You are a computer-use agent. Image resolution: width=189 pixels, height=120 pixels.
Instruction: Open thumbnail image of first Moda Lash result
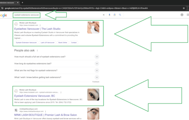(93, 27)
